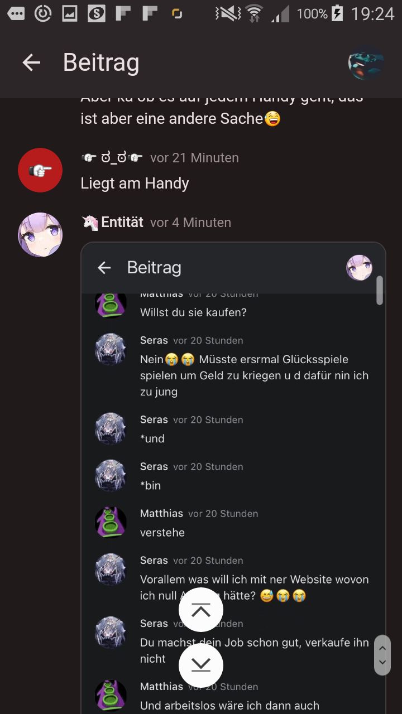Tap the battery icon in the status bar
This screenshot has width=402, height=714.
(337, 13)
